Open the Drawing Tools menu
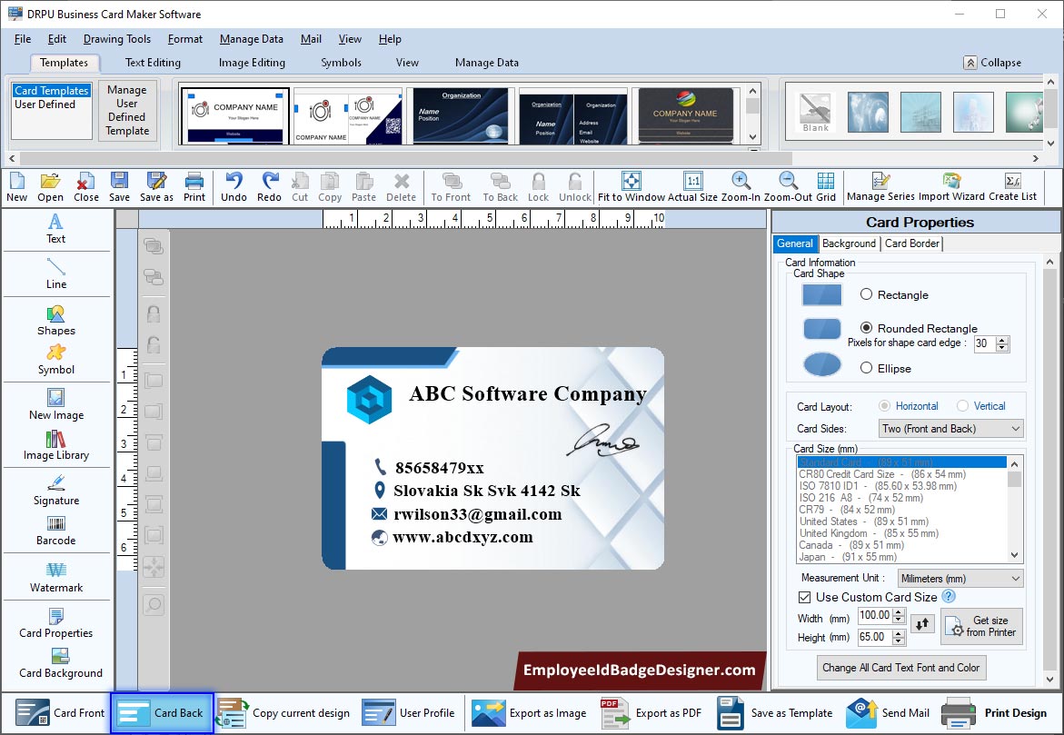This screenshot has width=1064, height=735. pyautogui.click(x=116, y=39)
